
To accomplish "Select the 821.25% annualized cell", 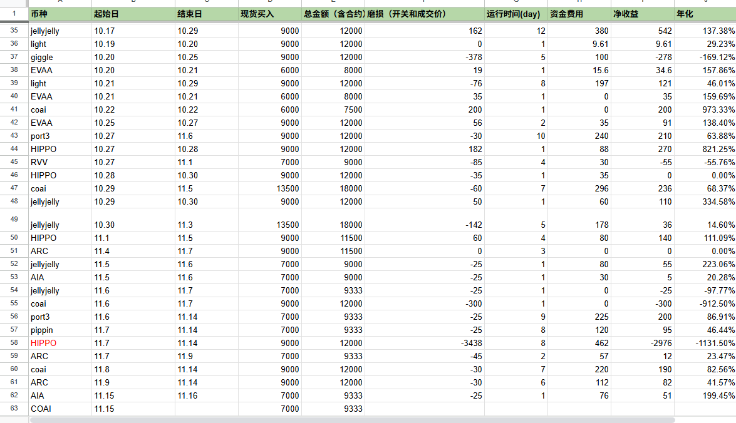I will (705, 149).
